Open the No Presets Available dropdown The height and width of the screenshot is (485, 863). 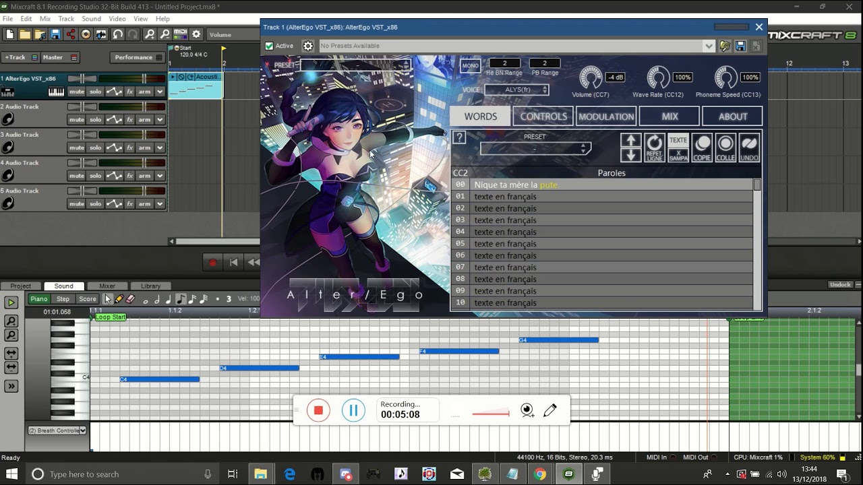coord(516,46)
